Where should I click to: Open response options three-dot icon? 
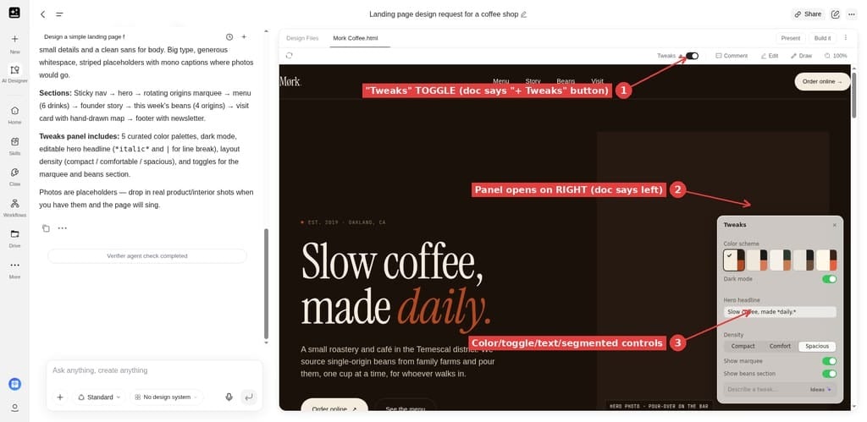[x=63, y=228]
